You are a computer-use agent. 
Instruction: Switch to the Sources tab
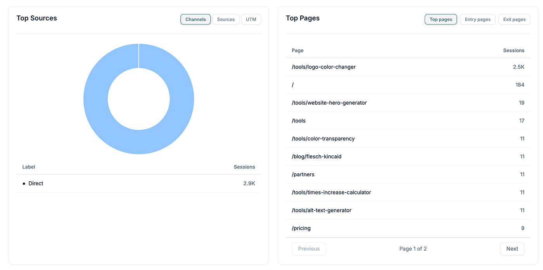[x=226, y=19]
